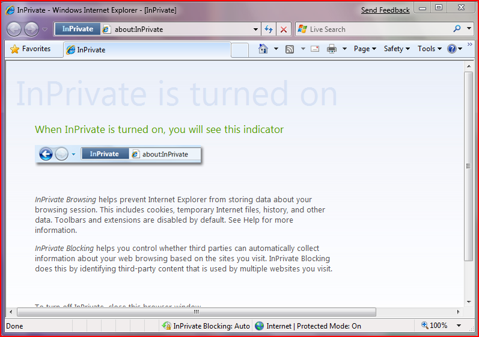Open a new blank tab
This screenshot has width=479, height=337.
point(239,50)
